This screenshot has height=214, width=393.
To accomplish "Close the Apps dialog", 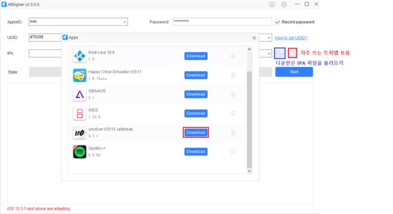I will click(x=254, y=38).
